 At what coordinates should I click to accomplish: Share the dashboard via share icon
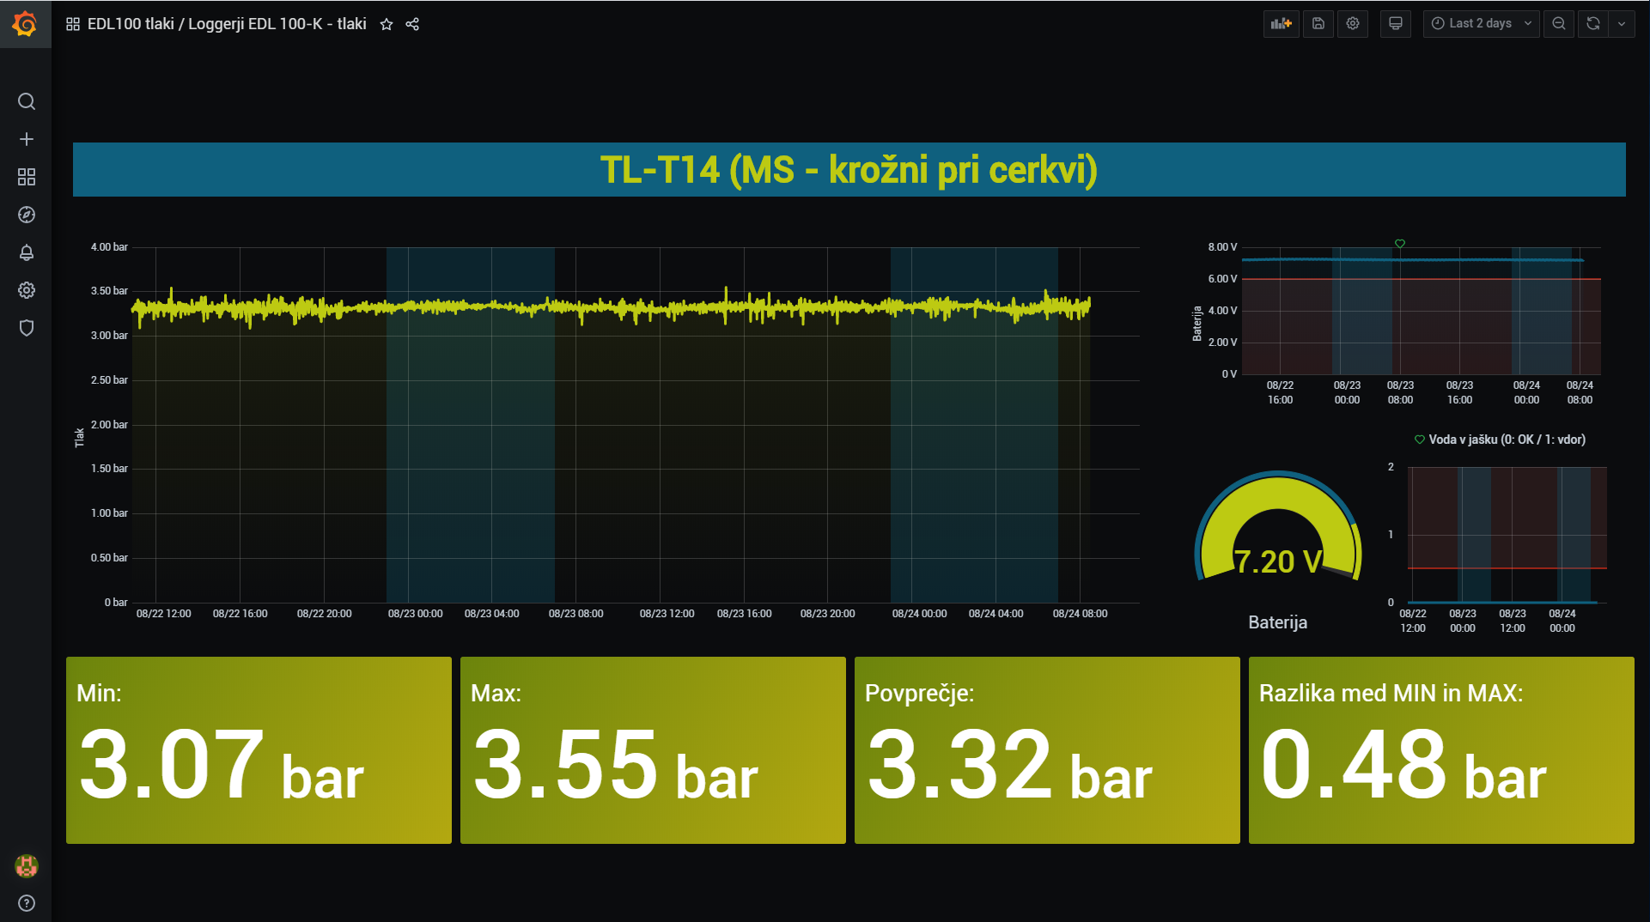point(412,24)
